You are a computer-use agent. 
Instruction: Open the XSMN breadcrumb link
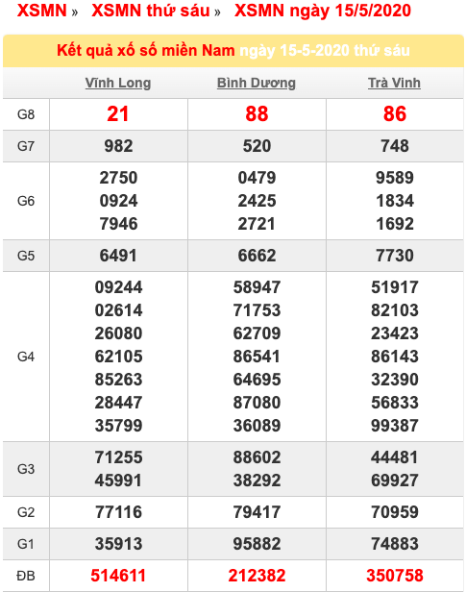tap(42, 11)
